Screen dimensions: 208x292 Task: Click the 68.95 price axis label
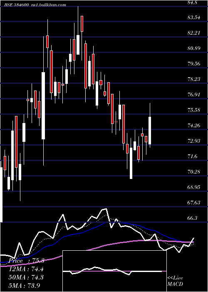194,187
